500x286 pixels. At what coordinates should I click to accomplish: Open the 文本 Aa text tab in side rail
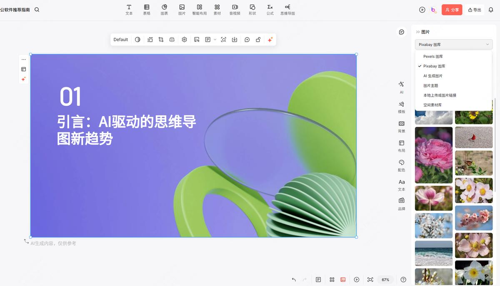point(401,185)
